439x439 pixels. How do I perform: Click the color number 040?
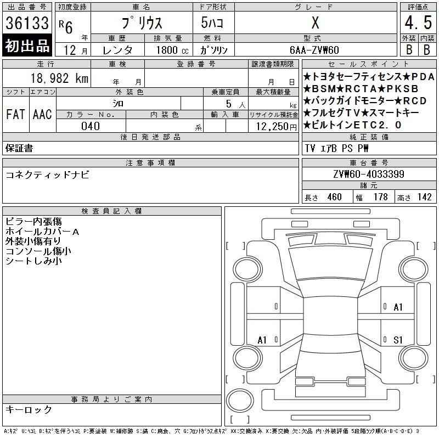click(91, 126)
